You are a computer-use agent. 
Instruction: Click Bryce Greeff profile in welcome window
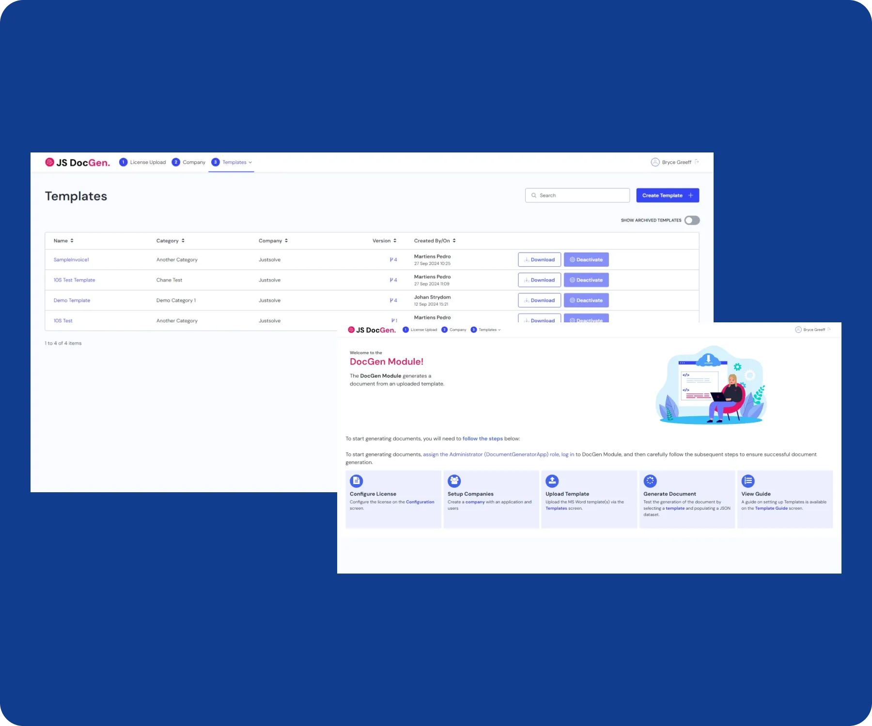pyautogui.click(x=810, y=330)
